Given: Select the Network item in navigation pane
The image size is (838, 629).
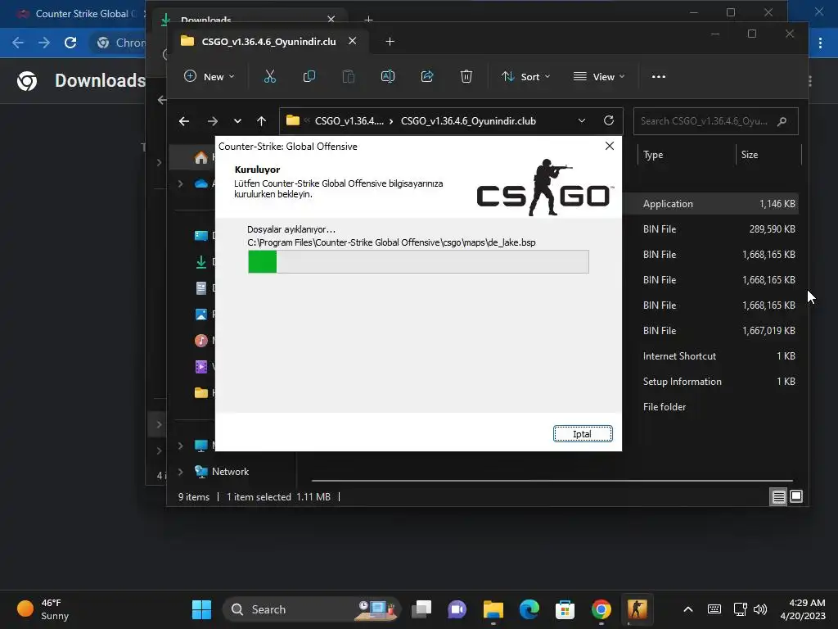Looking at the screenshot, I should click(x=230, y=472).
